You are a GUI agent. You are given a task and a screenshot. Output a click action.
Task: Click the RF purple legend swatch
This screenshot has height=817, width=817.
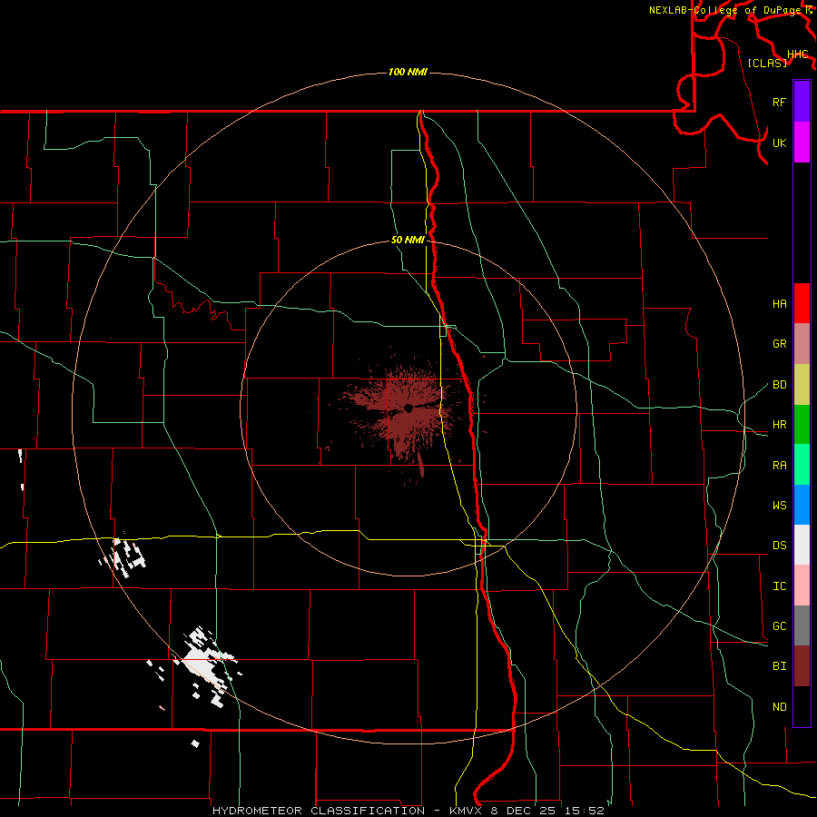pyautogui.click(x=802, y=102)
